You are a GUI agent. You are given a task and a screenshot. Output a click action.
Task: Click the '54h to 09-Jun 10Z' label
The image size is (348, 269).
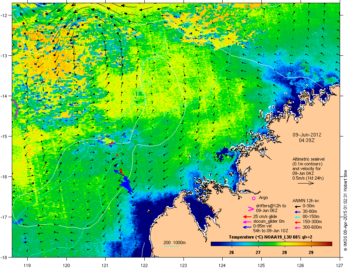[x=270, y=231]
